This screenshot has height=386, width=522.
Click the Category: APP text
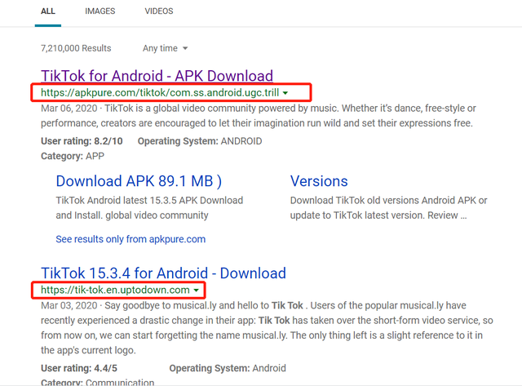click(73, 156)
